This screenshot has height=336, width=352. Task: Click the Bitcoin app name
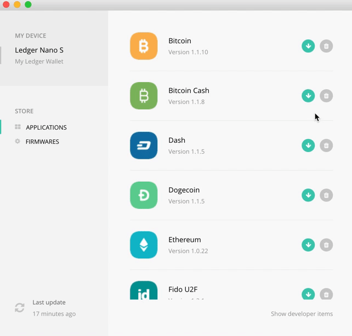pyautogui.click(x=180, y=41)
